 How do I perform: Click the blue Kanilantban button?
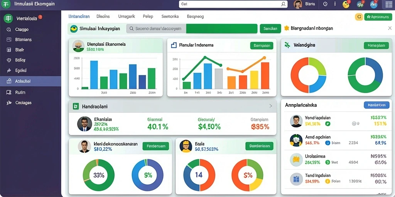click(x=376, y=105)
